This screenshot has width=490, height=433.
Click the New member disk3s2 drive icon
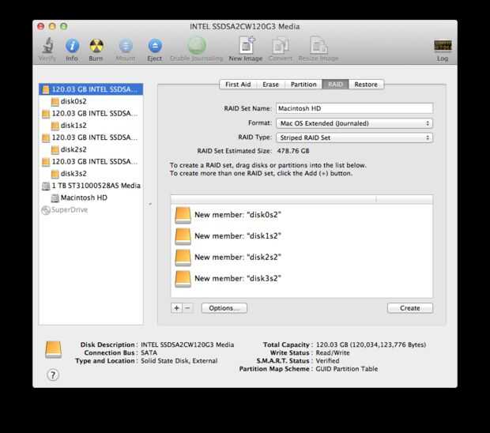pos(183,279)
